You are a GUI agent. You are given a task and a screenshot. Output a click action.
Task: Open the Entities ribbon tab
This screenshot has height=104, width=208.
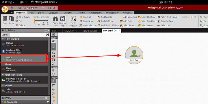41,13
